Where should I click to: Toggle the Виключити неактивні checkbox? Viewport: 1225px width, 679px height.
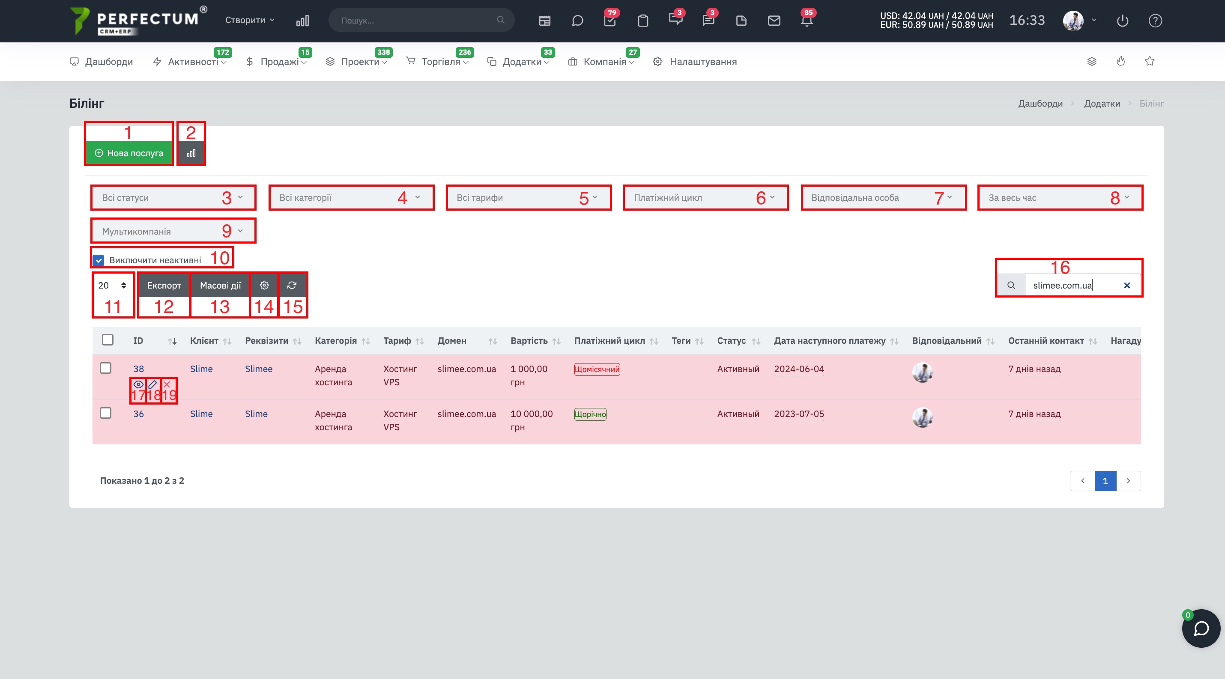point(99,260)
